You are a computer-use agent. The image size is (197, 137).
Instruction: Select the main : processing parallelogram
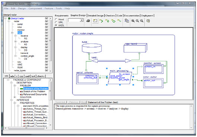[x=120, y=78]
